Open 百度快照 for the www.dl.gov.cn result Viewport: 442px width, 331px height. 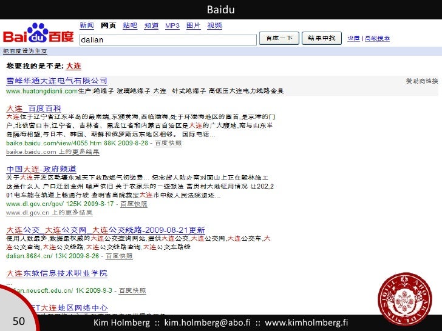[134, 204]
